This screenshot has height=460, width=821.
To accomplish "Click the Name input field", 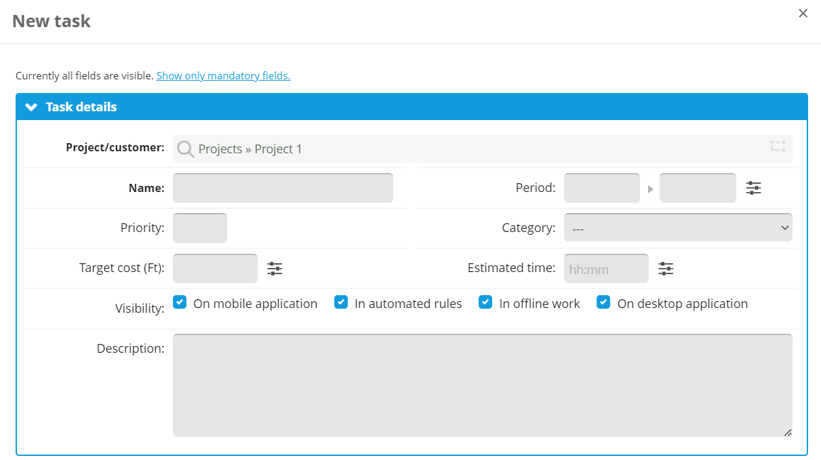I will point(283,188).
